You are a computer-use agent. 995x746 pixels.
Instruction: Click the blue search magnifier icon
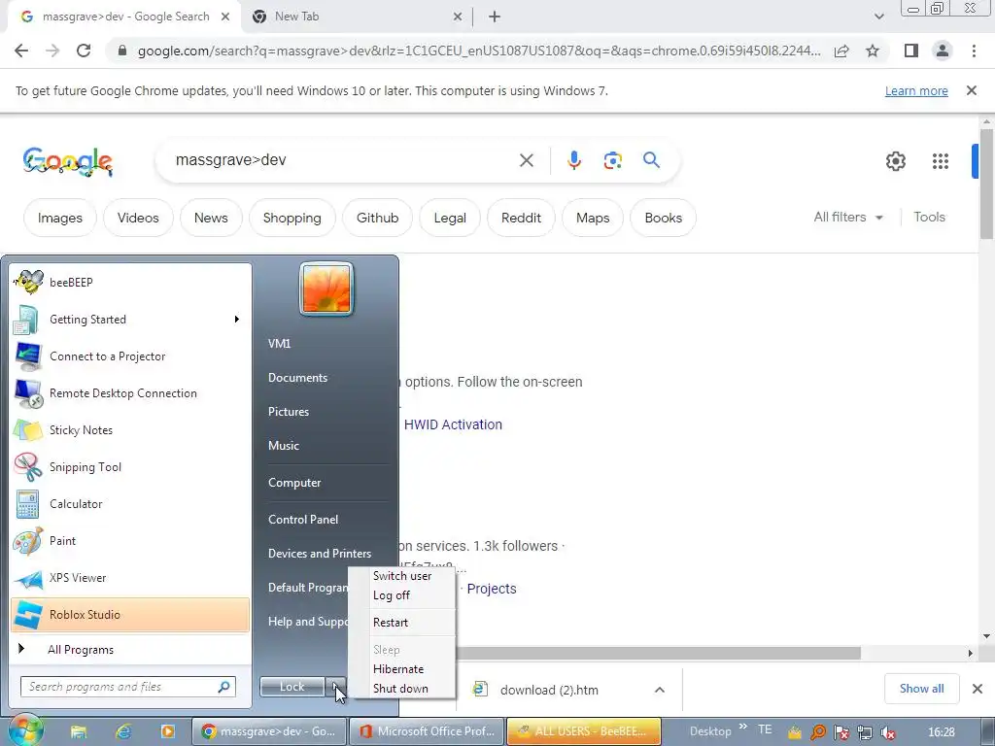click(x=651, y=160)
